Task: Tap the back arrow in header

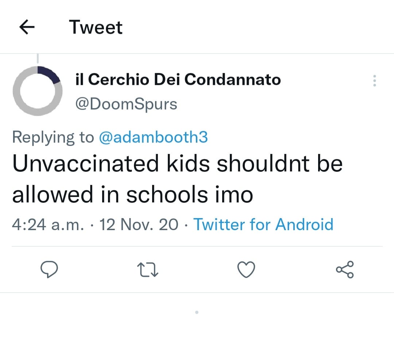Action: click(27, 27)
